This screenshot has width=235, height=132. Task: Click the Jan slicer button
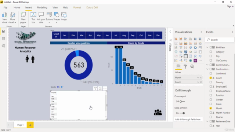65,35
